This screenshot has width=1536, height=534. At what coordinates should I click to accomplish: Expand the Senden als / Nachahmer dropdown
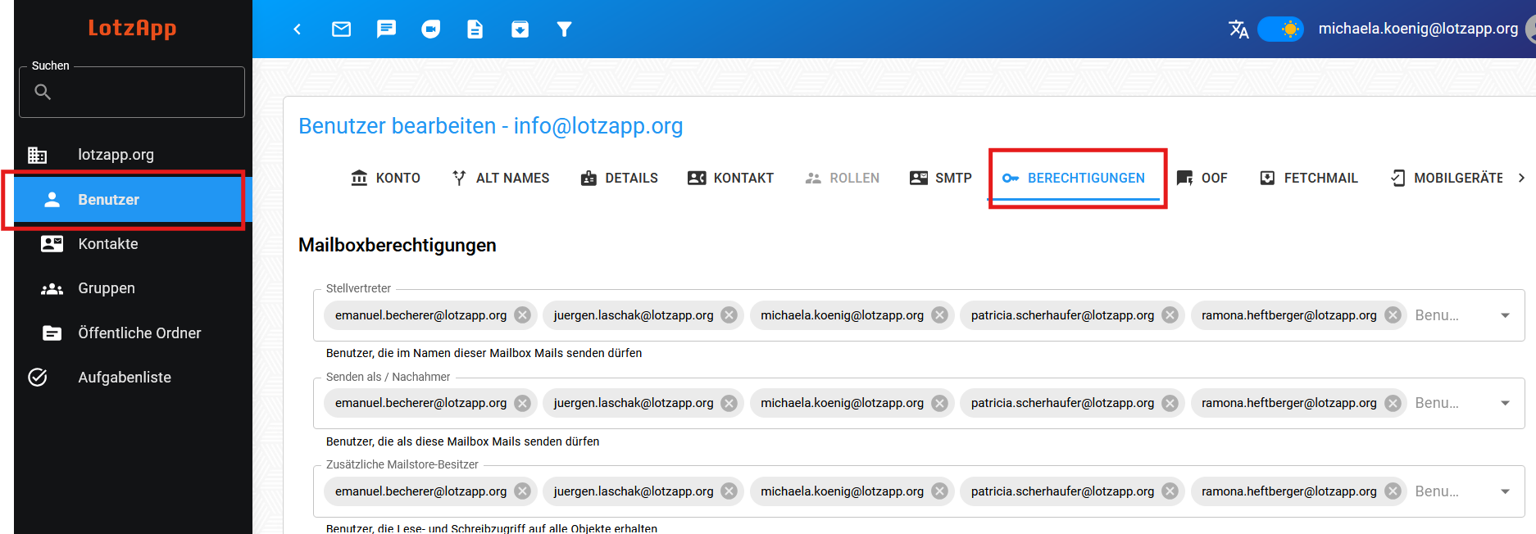[x=1505, y=403]
